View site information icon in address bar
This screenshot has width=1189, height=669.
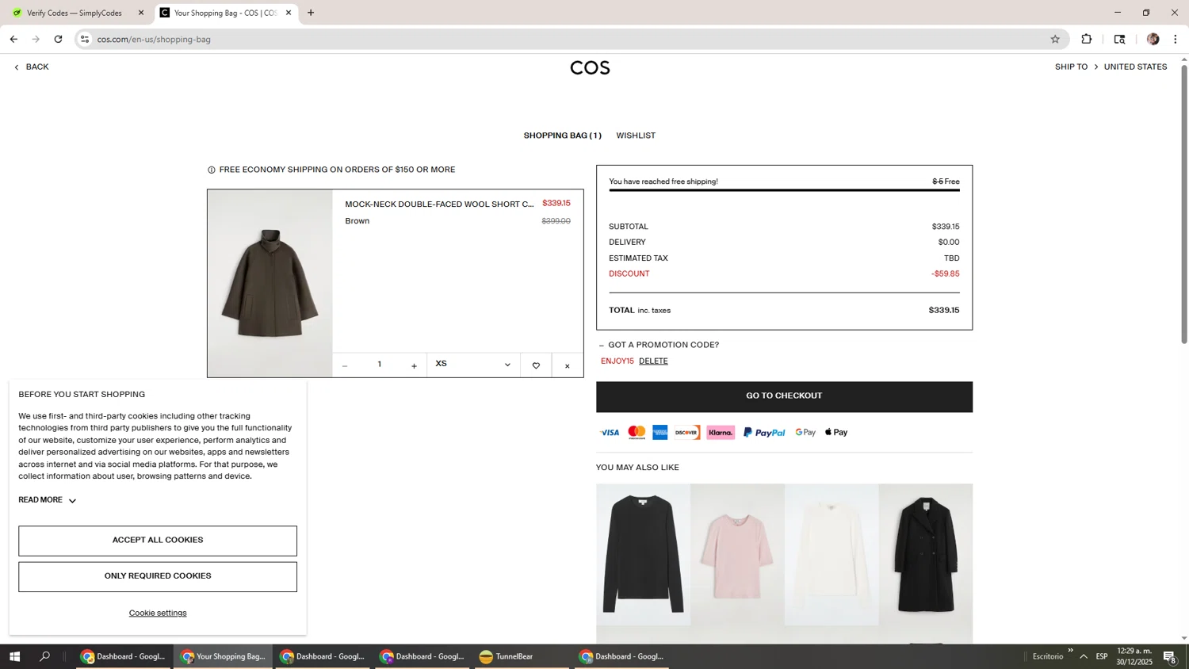click(85, 39)
